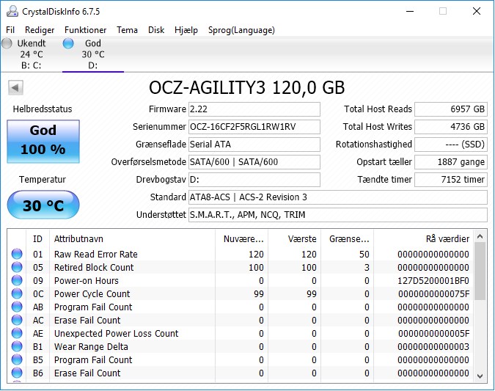Click the Firmware field showing 2.22
Viewport: 495px width, 391px height.
click(x=254, y=109)
